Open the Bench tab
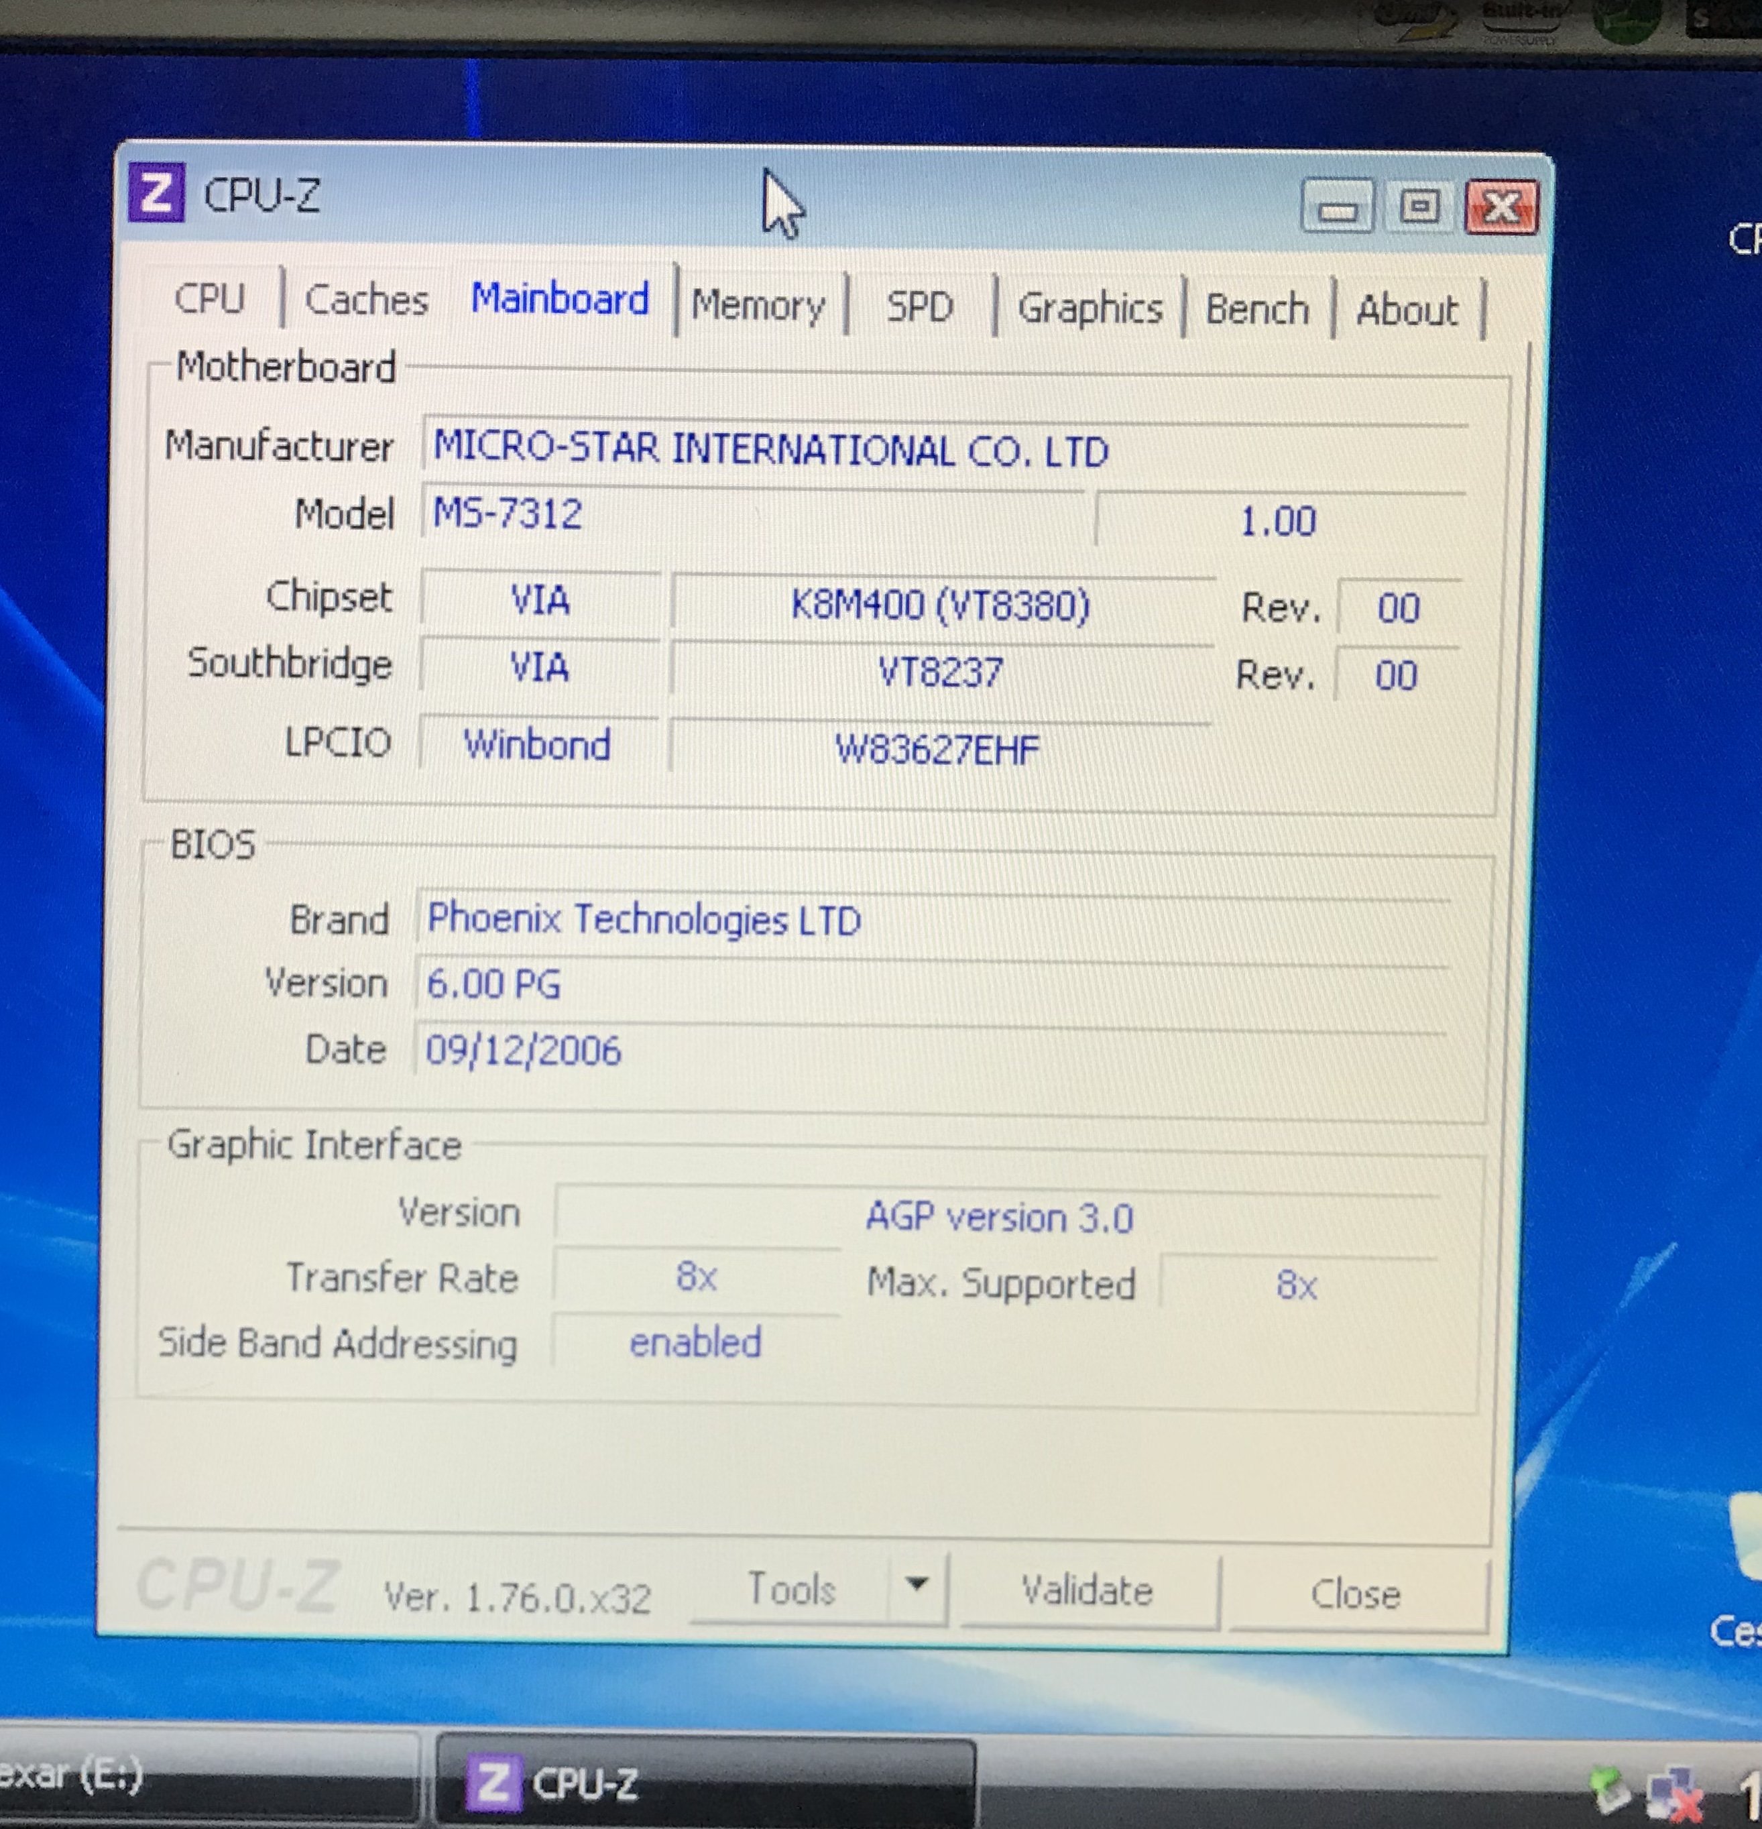1762x1829 pixels. (x=1257, y=310)
